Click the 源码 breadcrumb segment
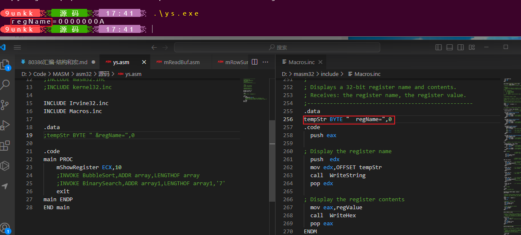Viewport: 521px width, 235px height. (104, 74)
